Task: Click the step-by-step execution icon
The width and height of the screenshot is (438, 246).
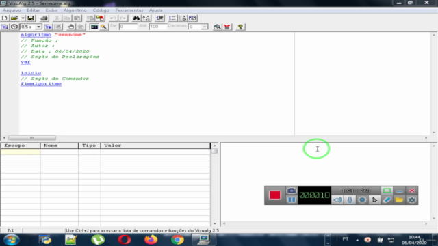Action: pos(49,27)
